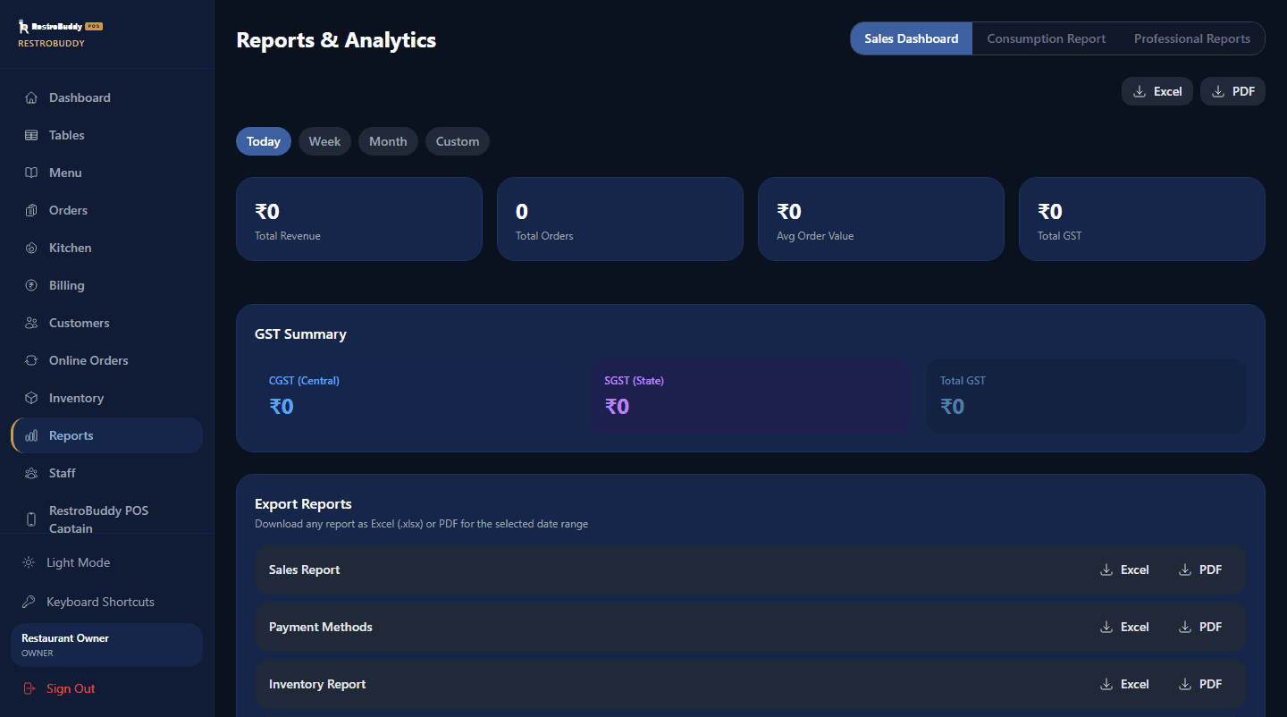Switch to the Sales Dashboard tab
This screenshot has height=717, width=1287.
click(912, 38)
